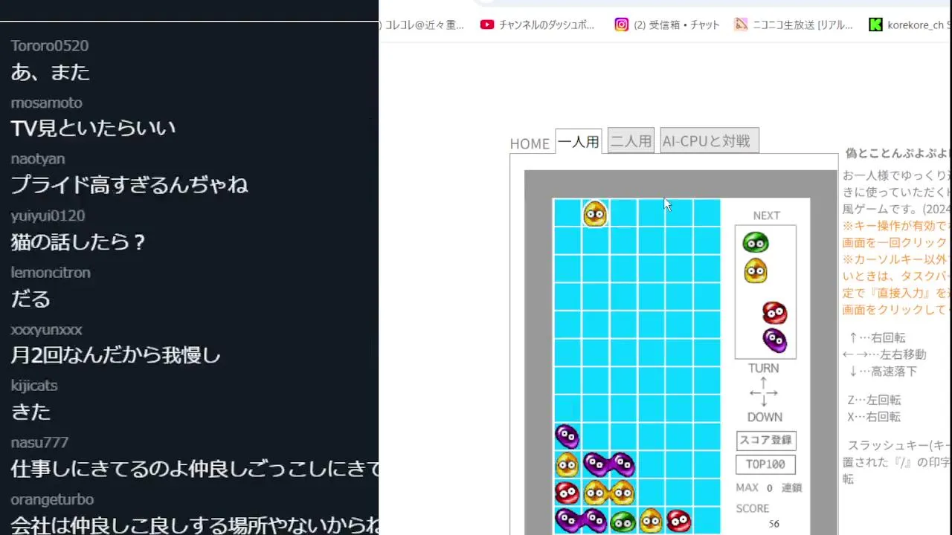Image resolution: width=952 pixels, height=535 pixels.
Task: Click the SCORE value 56
Action: tap(774, 524)
